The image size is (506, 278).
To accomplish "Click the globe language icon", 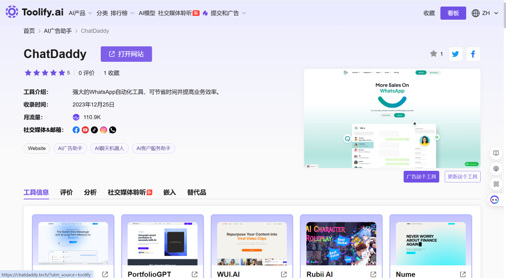I will (476, 13).
